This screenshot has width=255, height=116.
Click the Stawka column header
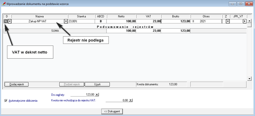click(81, 16)
